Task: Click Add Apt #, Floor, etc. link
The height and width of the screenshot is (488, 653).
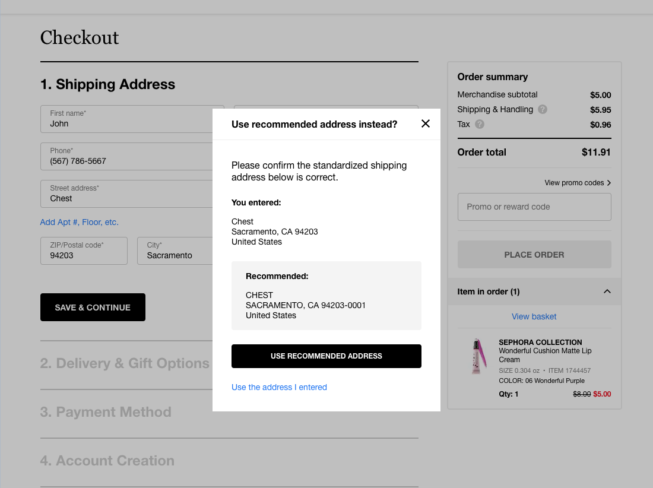Action: click(79, 222)
